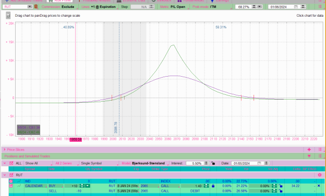Click the Delta column header
Viewport: 326px width, 196px height.
[297, 169]
